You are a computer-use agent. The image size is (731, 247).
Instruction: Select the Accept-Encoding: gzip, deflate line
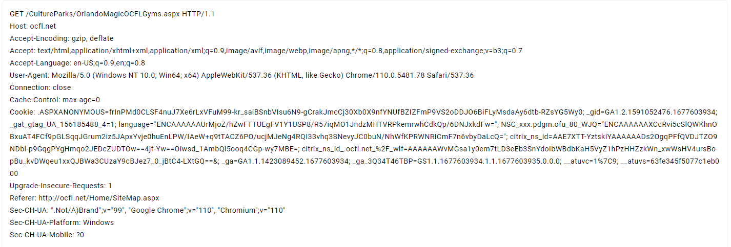click(x=62, y=38)
